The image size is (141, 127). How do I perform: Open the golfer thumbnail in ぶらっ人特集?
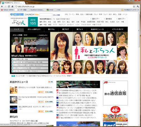18,41
